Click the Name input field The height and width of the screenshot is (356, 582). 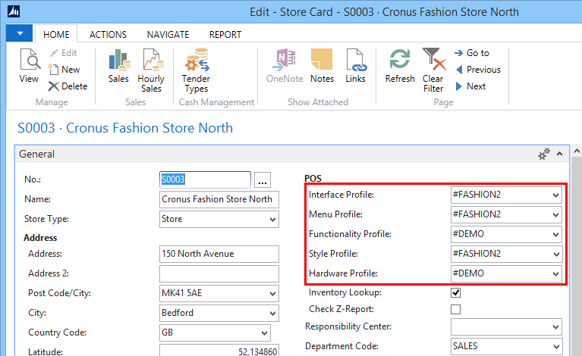pos(219,199)
